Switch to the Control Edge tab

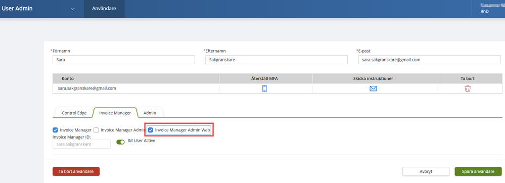[x=74, y=113]
